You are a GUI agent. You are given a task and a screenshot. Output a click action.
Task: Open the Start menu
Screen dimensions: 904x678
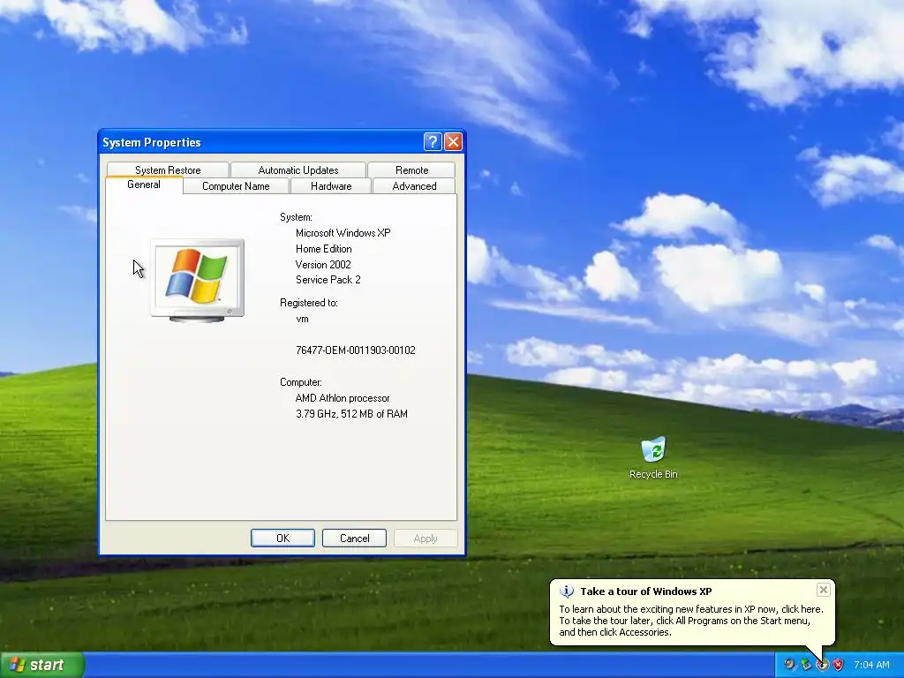click(41, 665)
